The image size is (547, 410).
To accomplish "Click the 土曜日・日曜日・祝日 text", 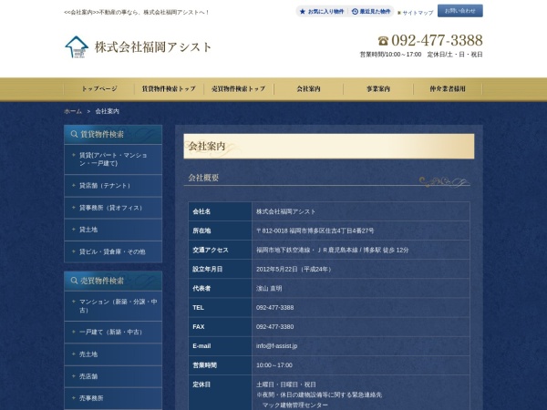I will (286, 384).
